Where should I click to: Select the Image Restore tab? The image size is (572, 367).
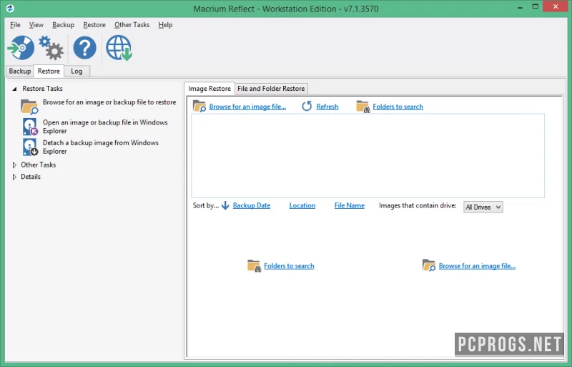point(209,89)
